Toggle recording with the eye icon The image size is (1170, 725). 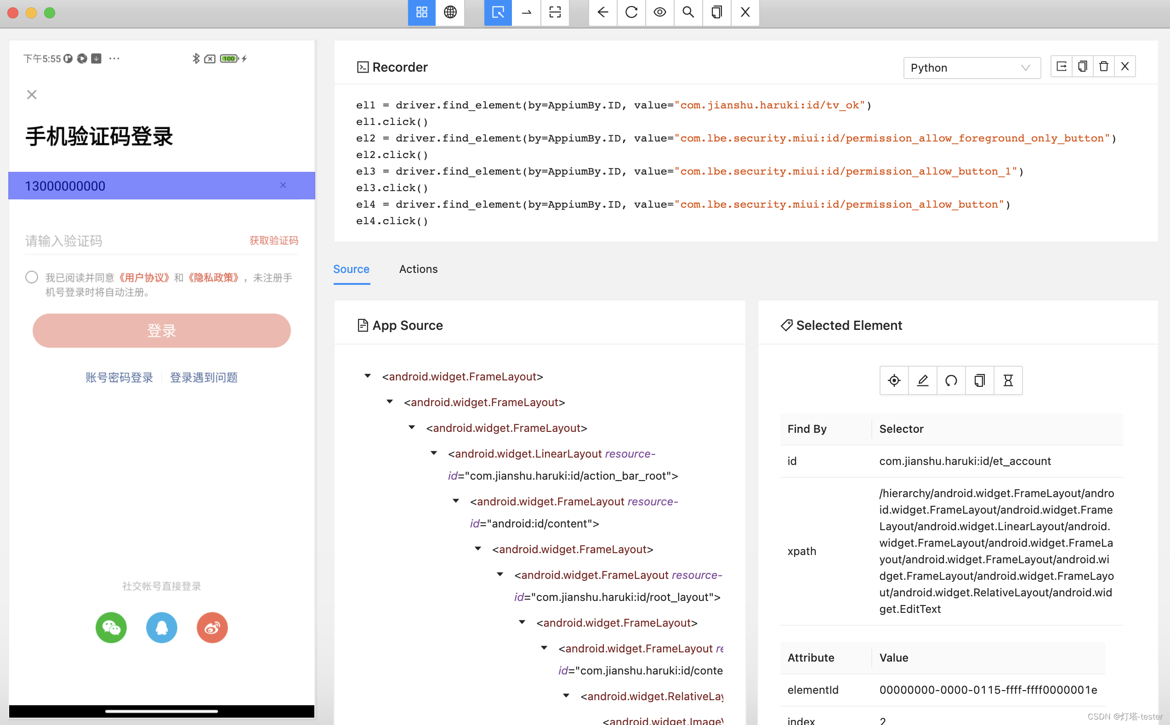pyautogui.click(x=659, y=12)
